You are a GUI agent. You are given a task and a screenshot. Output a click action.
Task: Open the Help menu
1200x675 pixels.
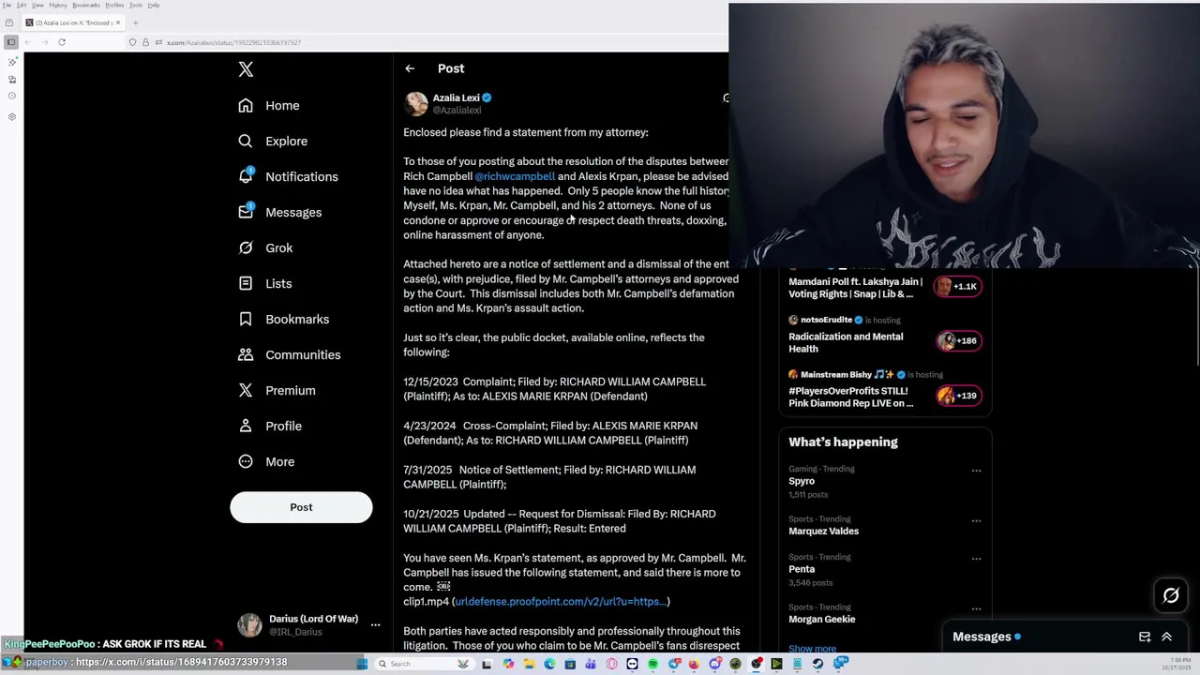(153, 6)
